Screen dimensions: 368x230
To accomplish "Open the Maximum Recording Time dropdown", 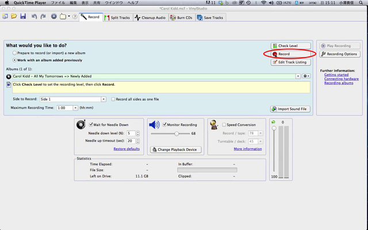I will [76, 108].
